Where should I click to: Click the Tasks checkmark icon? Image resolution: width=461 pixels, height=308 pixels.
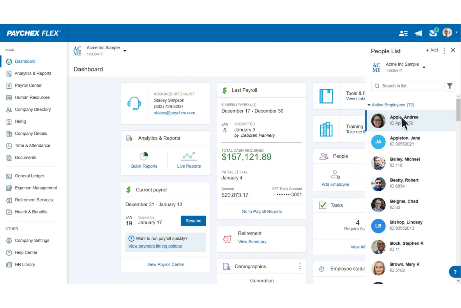pyautogui.click(x=323, y=205)
